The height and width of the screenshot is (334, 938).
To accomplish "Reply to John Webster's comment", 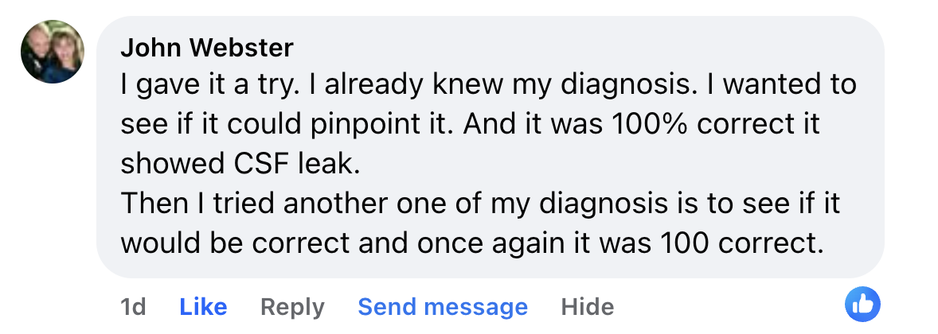I will pos(292,307).
